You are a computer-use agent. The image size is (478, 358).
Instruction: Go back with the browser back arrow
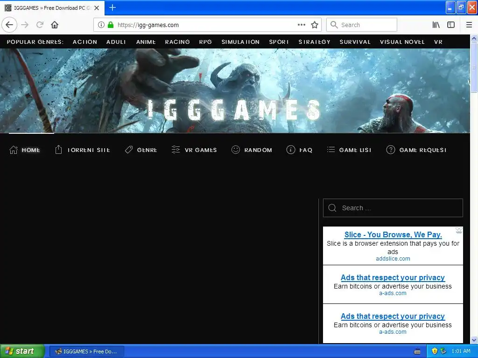click(9, 25)
